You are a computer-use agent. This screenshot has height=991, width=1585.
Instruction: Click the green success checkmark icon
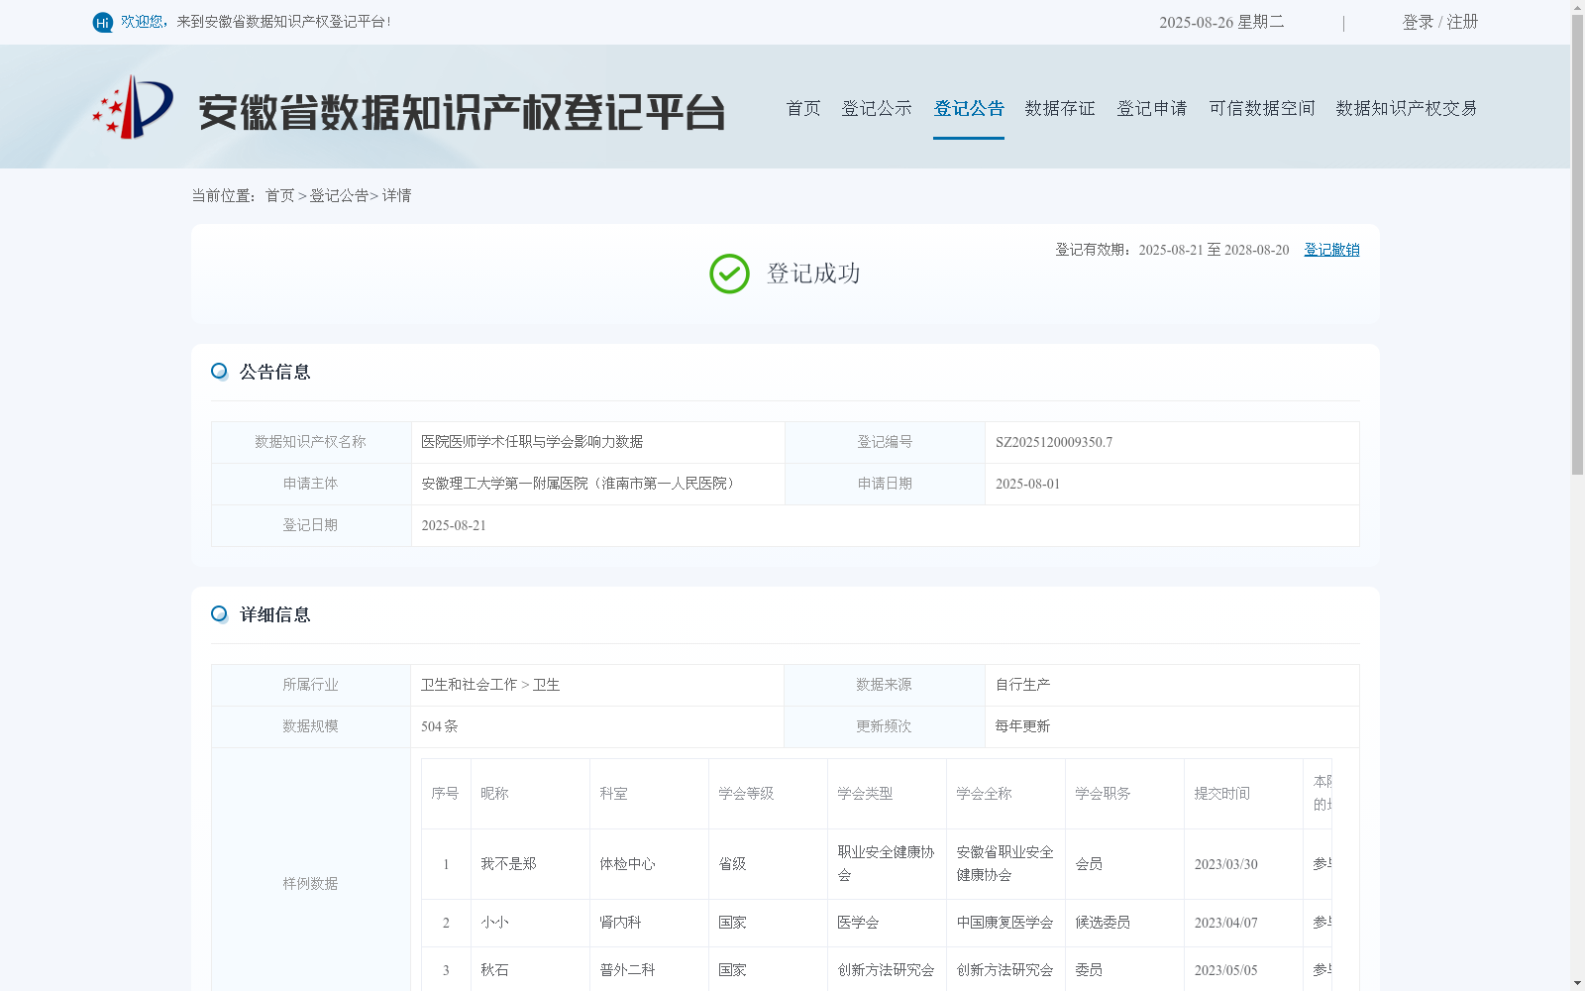729,274
